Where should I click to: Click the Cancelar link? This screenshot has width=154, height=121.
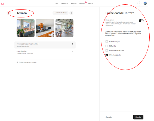109,117
